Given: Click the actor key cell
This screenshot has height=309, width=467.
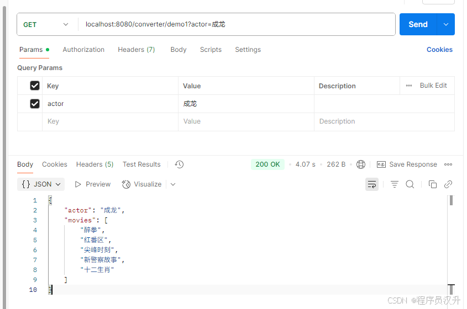Looking at the screenshot, I should tap(110, 104).
